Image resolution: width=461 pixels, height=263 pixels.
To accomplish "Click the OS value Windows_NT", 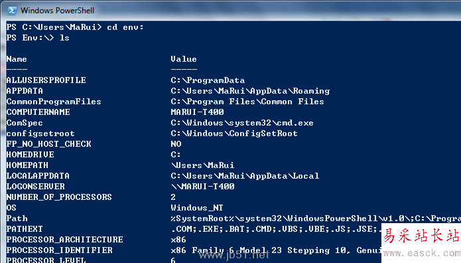I will point(197,208).
